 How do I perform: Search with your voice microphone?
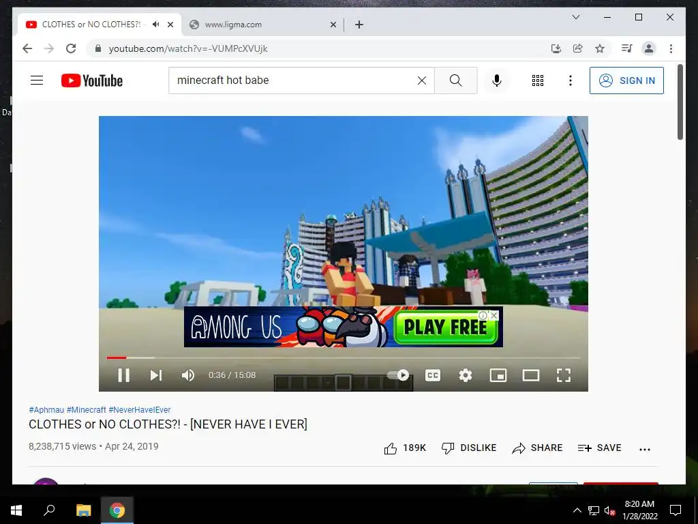pyautogui.click(x=497, y=81)
